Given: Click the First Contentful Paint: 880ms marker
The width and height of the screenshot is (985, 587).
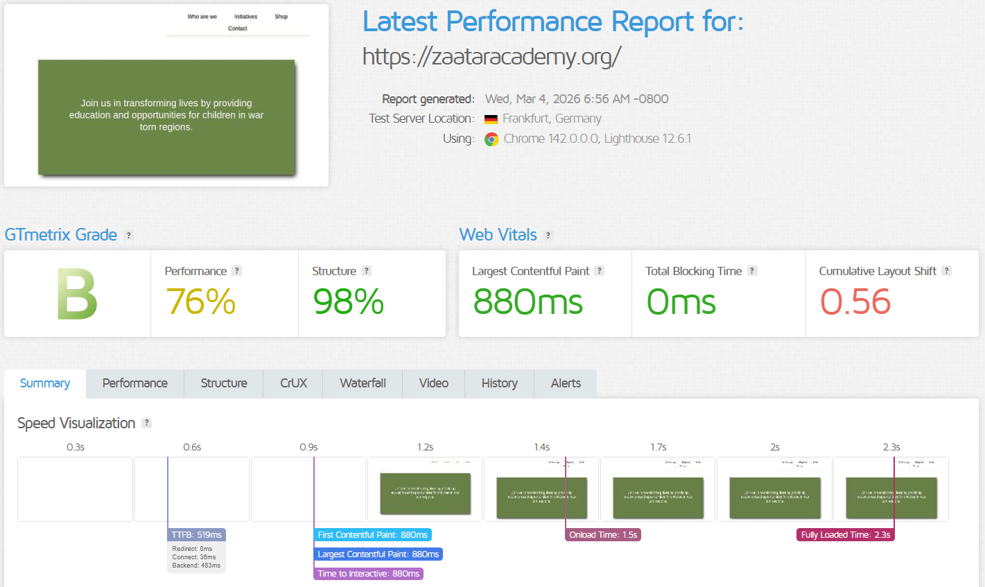Looking at the screenshot, I should tap(372, 535).
